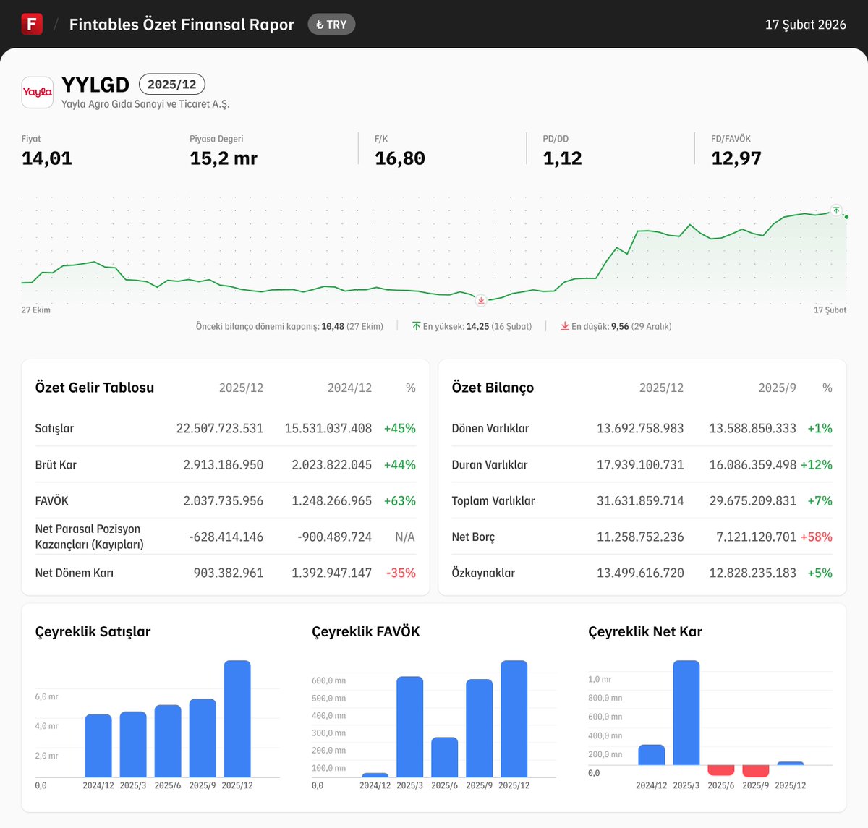
Task: Click the 2025/12 bar in Çeyreklik FAVÖK
Action: click(514, 719)
